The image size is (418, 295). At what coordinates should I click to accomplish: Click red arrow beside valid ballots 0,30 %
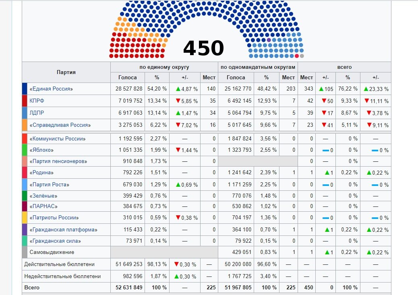pyautogui.click(x=176, y=264)
